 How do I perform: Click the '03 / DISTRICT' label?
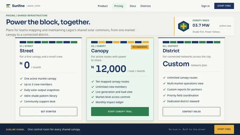(x=170, y=46)
